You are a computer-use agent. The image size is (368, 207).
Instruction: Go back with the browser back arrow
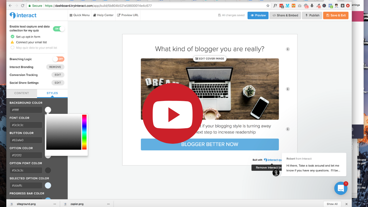[10, 5]
